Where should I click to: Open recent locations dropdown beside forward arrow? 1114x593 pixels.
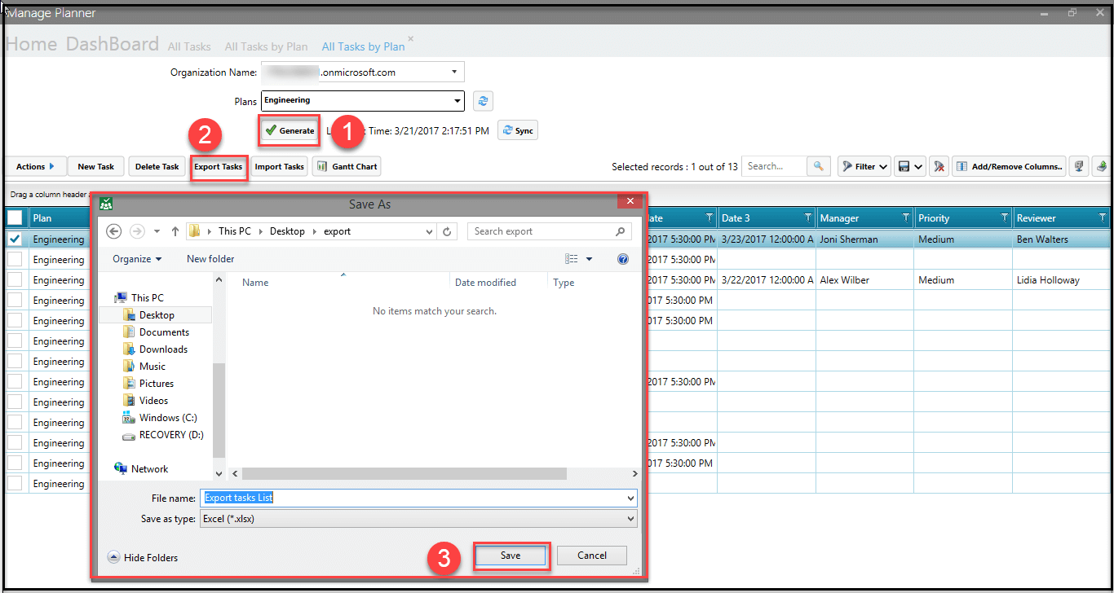157,231
